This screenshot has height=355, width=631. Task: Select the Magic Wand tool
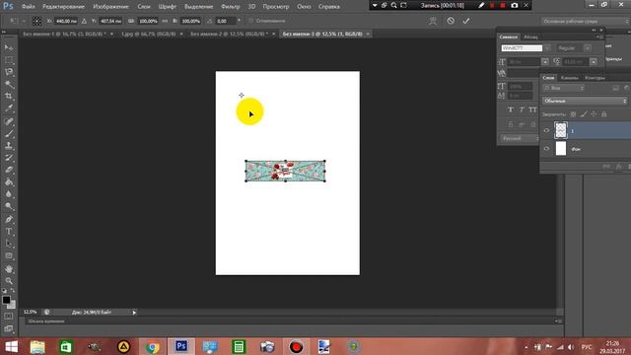(9, 84)
